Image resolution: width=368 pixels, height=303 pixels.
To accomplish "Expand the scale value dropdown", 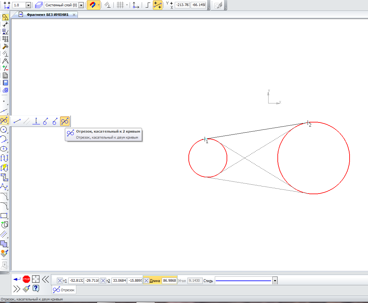I will (x=28, y=5).
